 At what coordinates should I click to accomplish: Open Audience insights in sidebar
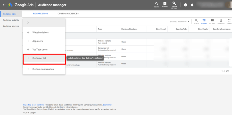(11, 20)
